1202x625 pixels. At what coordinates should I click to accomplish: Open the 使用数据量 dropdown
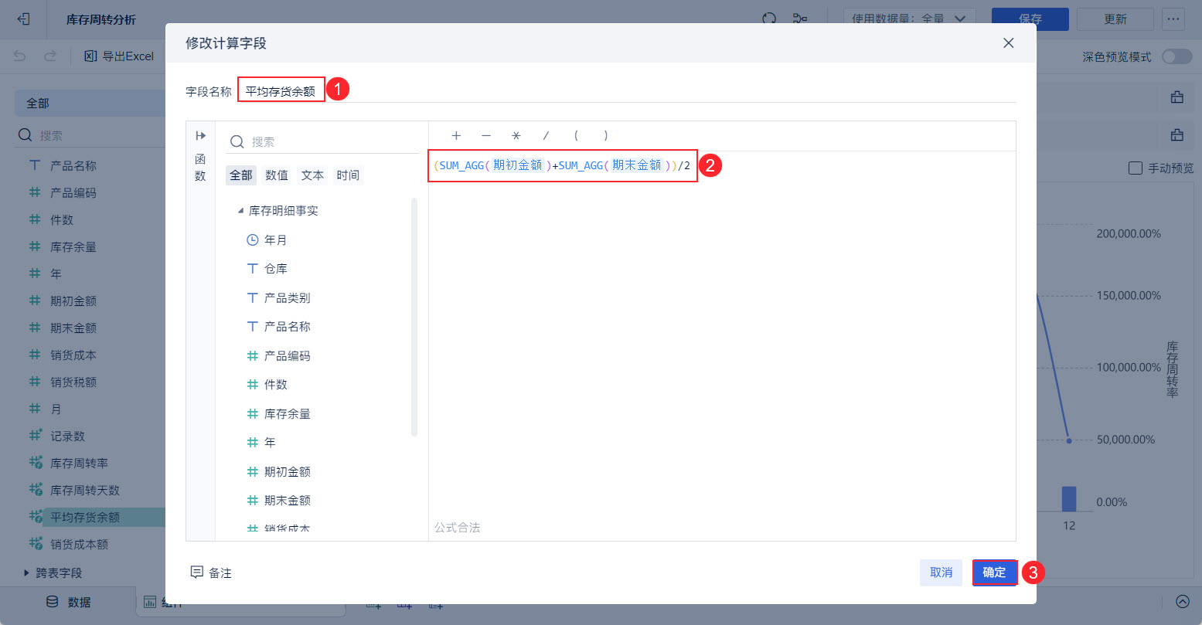(x=909, y=19)
